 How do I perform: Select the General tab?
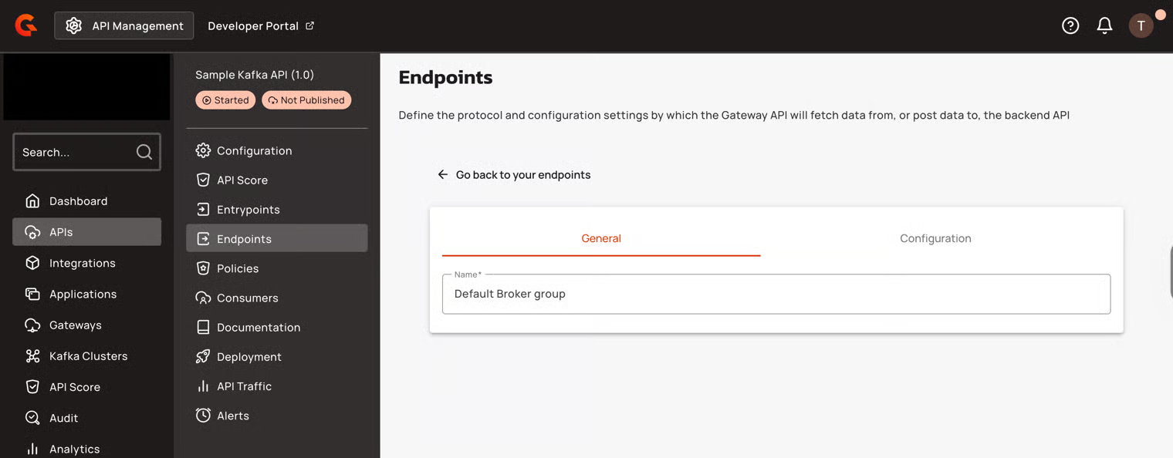point(600,238)
